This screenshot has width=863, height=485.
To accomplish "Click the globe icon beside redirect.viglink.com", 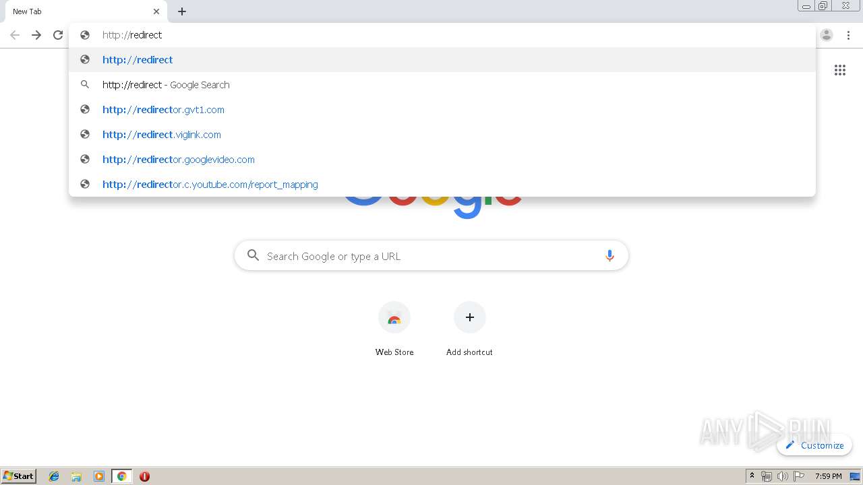I will click(85, 134).
